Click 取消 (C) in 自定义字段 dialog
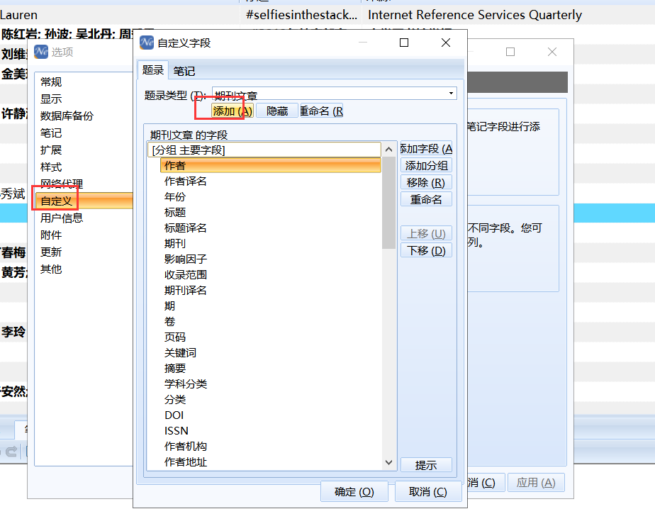This screenshot has width=655, height=526. 428,492
